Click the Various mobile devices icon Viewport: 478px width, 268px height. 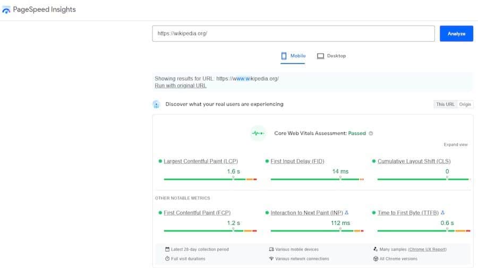[x=271, y=249]
